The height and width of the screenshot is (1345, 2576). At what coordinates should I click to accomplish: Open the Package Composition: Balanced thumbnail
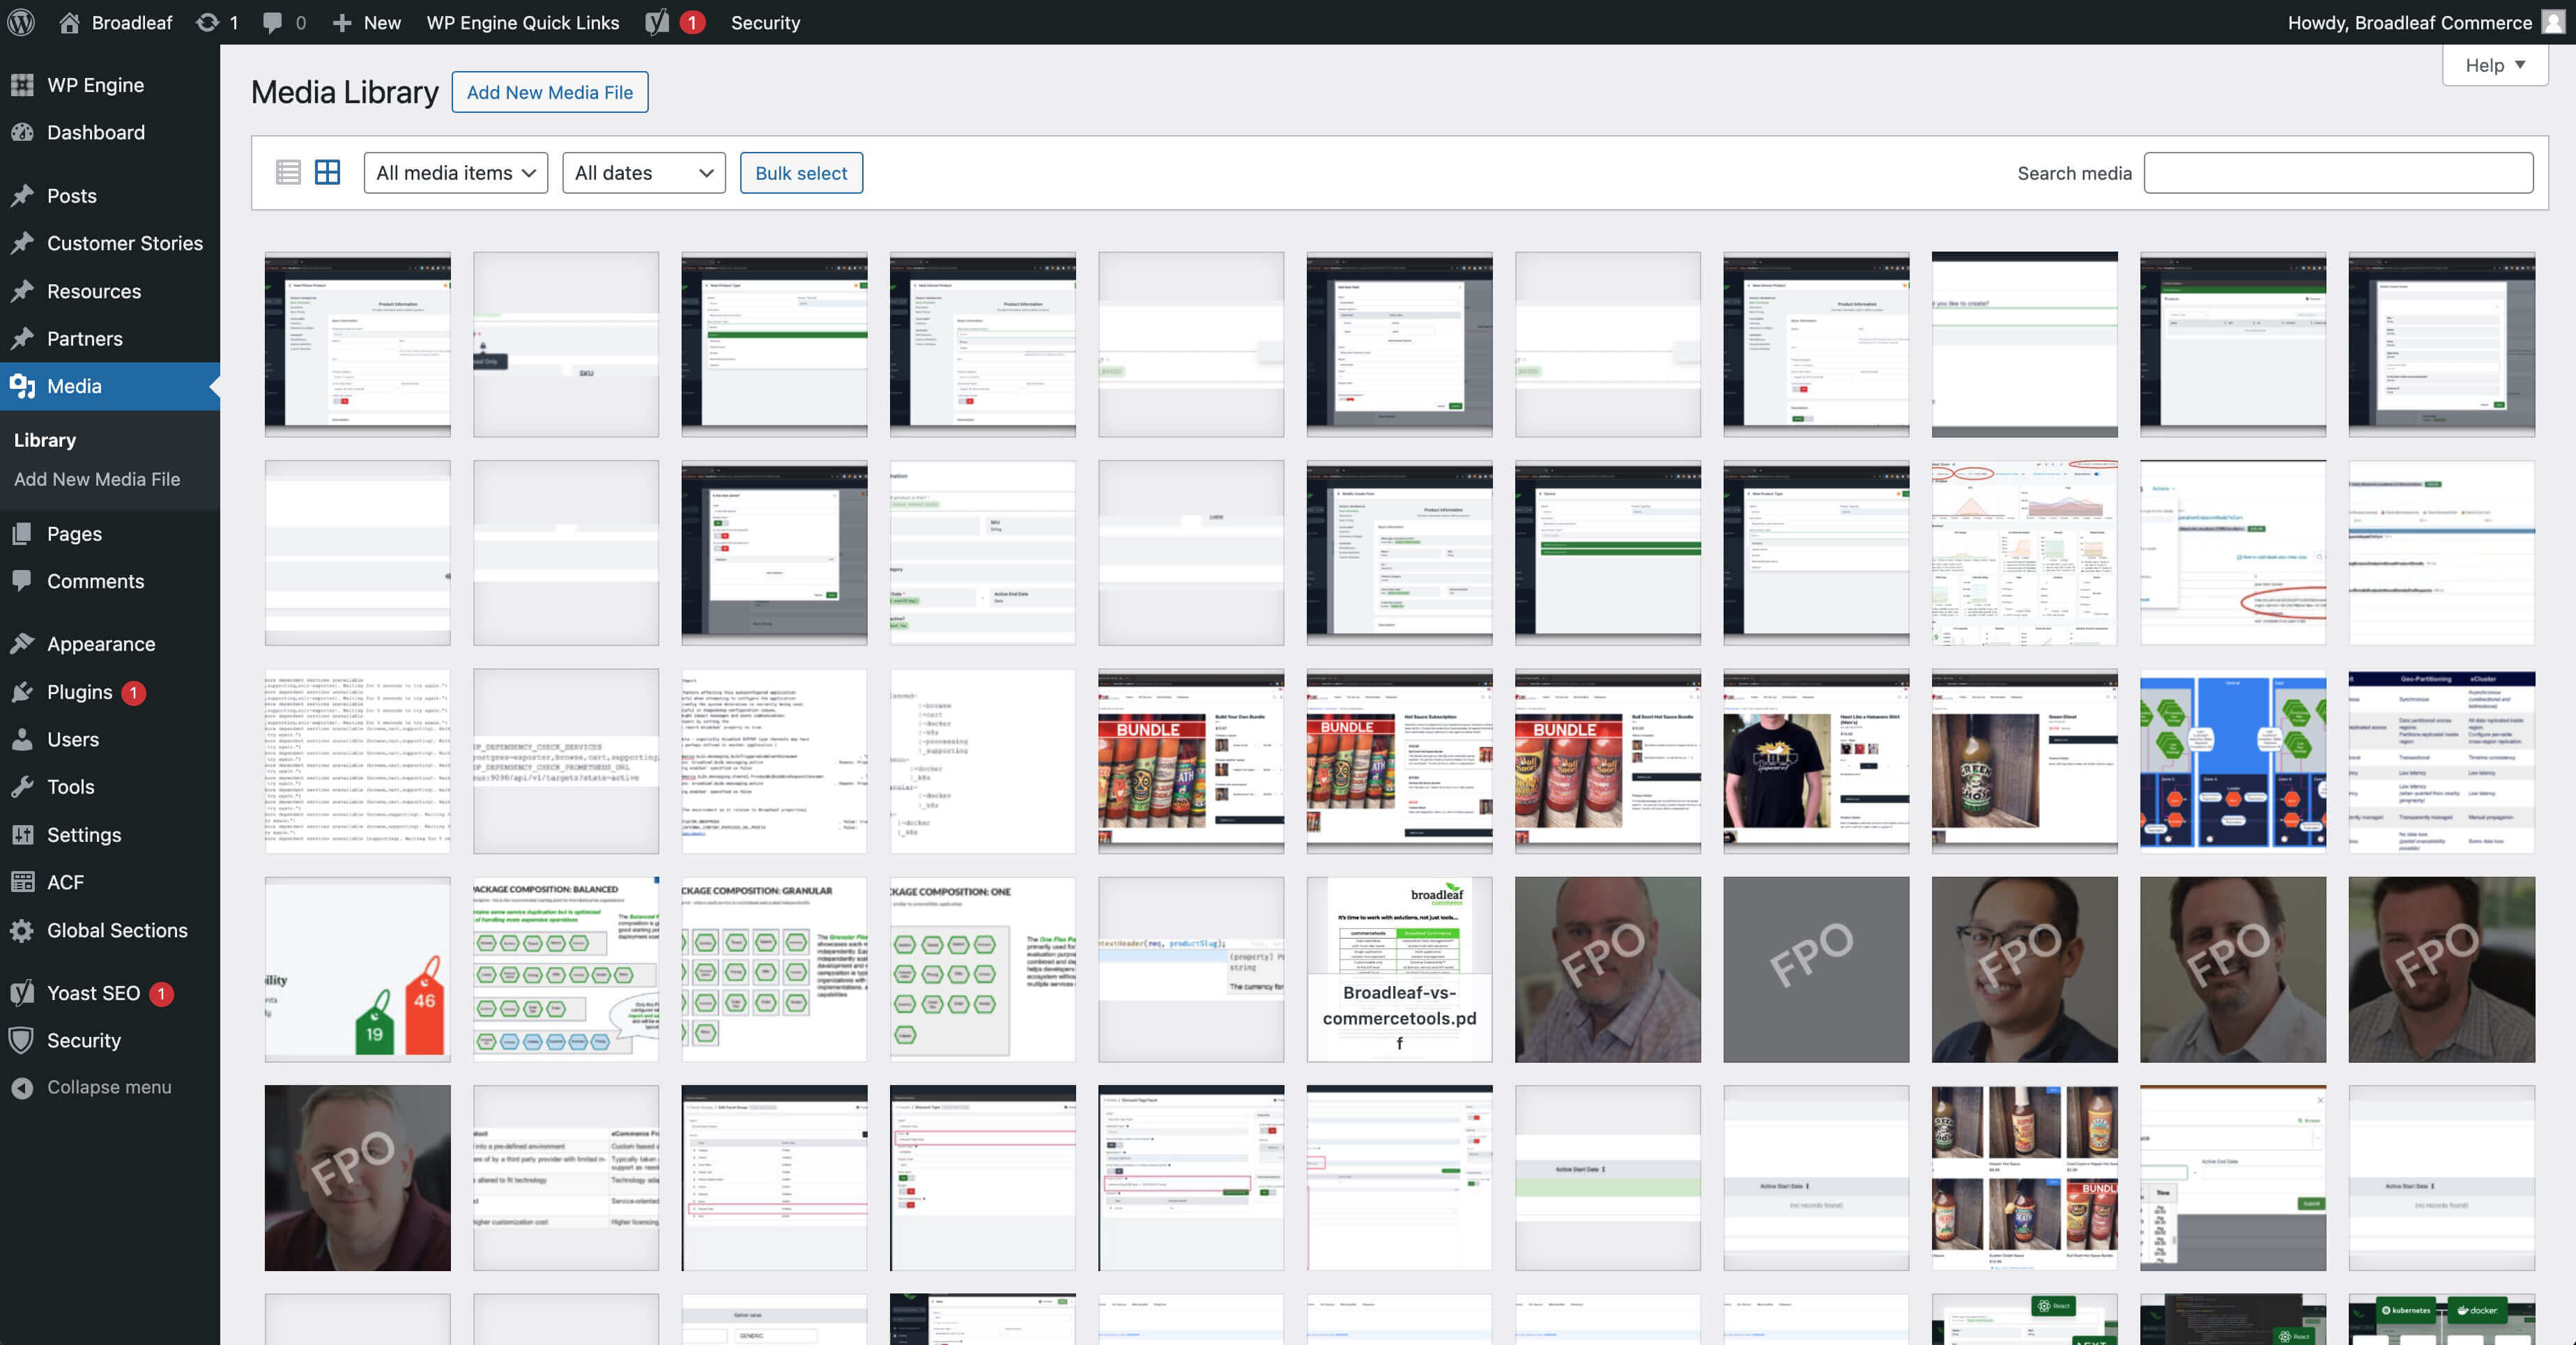(566, 969)
